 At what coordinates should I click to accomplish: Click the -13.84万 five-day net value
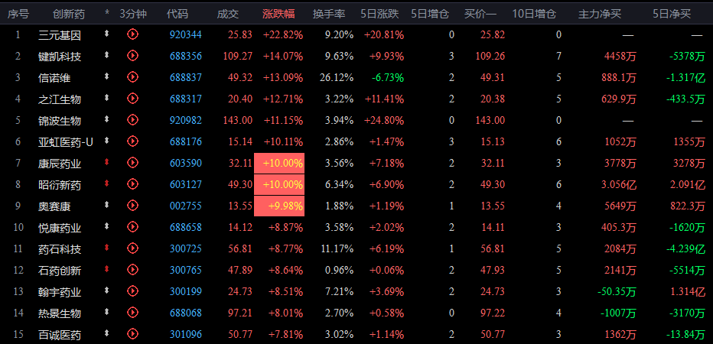685,335
